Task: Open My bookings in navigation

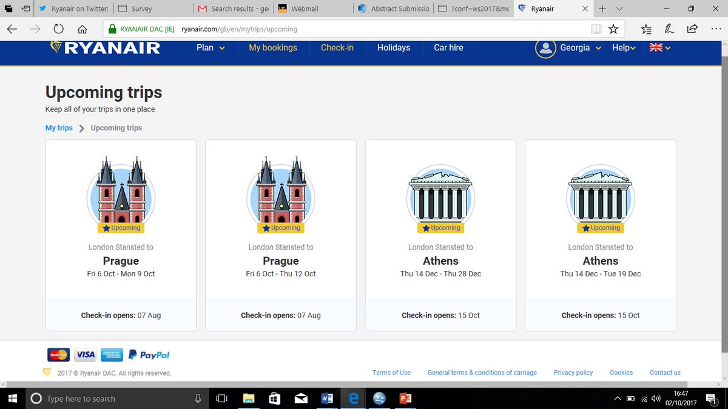Action: pyautogui.click(x=273, y=48)
